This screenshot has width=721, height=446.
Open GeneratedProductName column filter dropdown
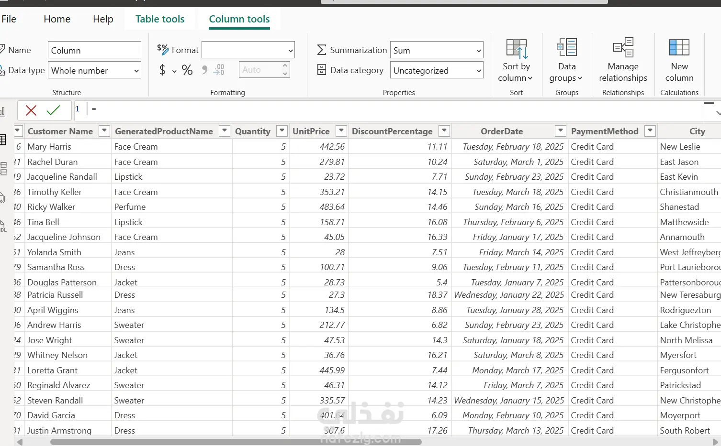(x=224, y=131)
